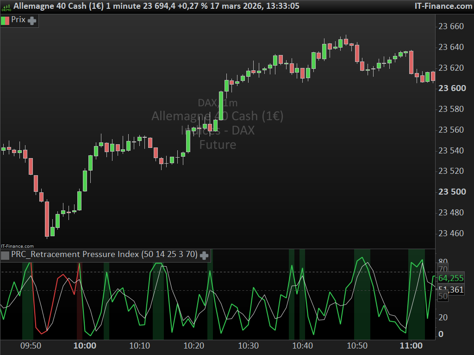Click the wrench icon next to Prix
This screenshot has height=355, width=474.
(x=32, y=20)
